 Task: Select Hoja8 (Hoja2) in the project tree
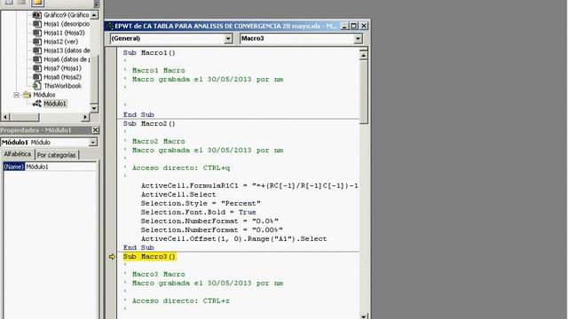(x=62, y=77)
